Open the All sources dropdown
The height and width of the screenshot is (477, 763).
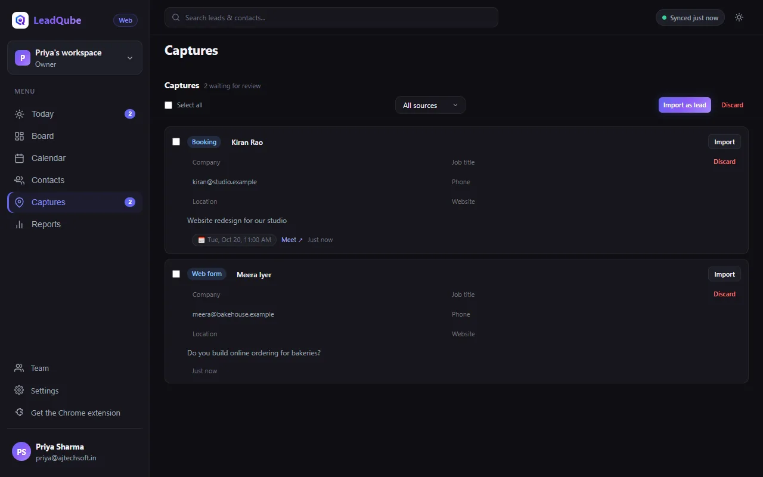430,105
